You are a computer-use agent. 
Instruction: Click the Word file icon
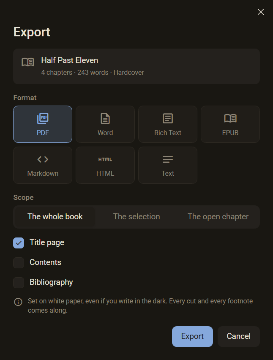[x=105, y=118]
